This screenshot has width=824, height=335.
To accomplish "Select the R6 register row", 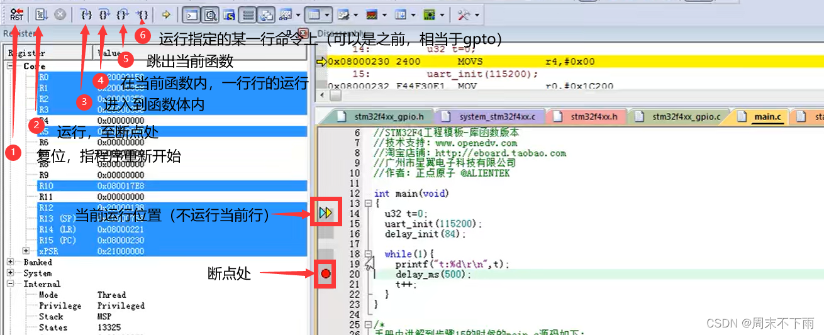I will (172, 143).
